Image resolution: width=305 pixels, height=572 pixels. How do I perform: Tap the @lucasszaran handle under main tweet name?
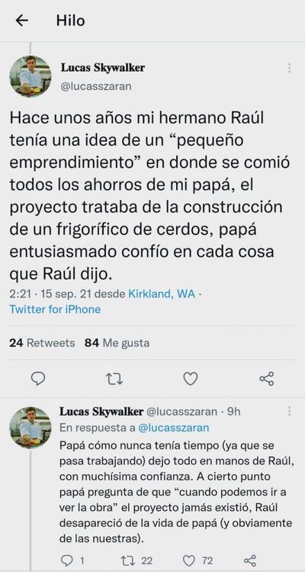[96, 86]
